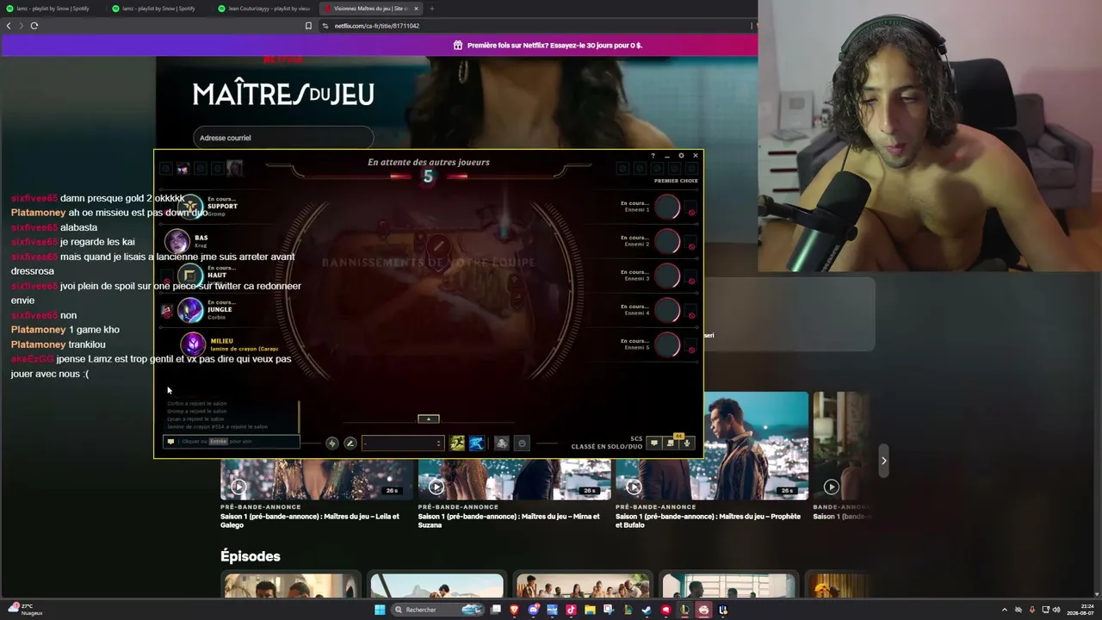Open the Windows Start menu
This screenshot has width=1102, height=620.
[380, 610]
